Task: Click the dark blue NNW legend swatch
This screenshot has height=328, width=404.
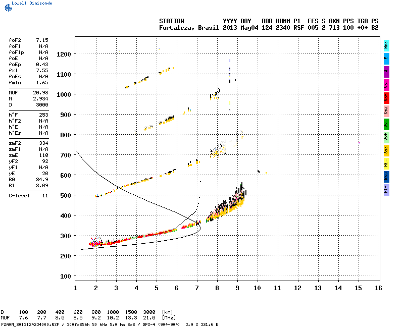Action: coord(386,176)
